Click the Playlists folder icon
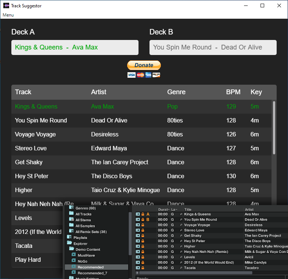288x279 pixels. pos(69,237)
